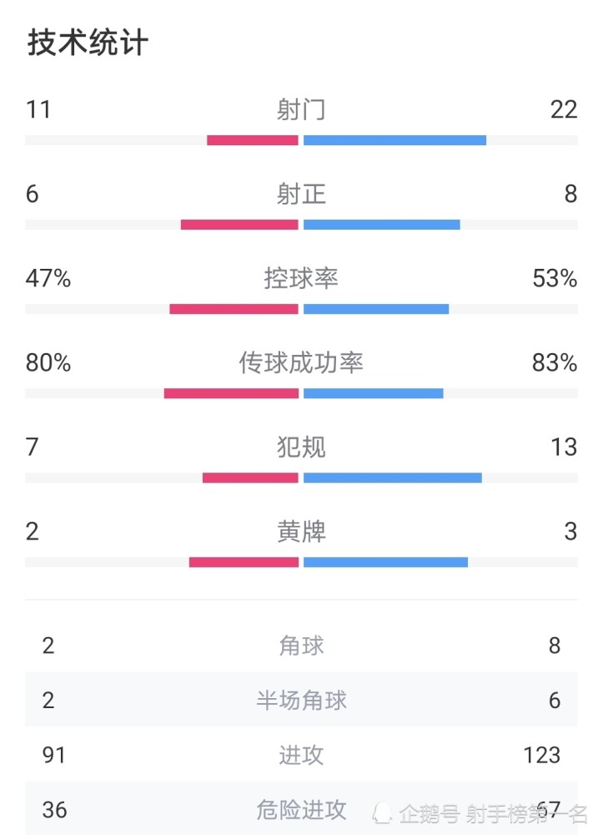Click the 进攻 row
The width and height of the screenshot is (603, 835).
[x=302, y=755]
